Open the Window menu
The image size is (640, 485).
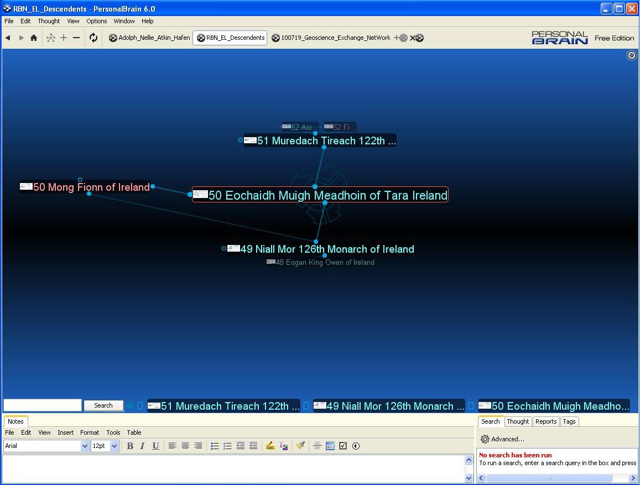(124, 21)
